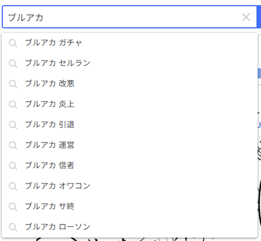This screenshot has height=241, width=261.
Task: Select the suggestion ブルアカ 炎上
Action: 130,104
